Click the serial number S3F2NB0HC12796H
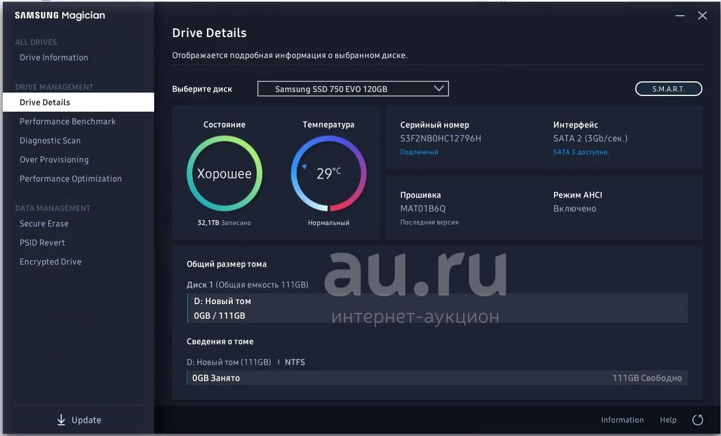721x436 pixels. [x=441, y=139]
